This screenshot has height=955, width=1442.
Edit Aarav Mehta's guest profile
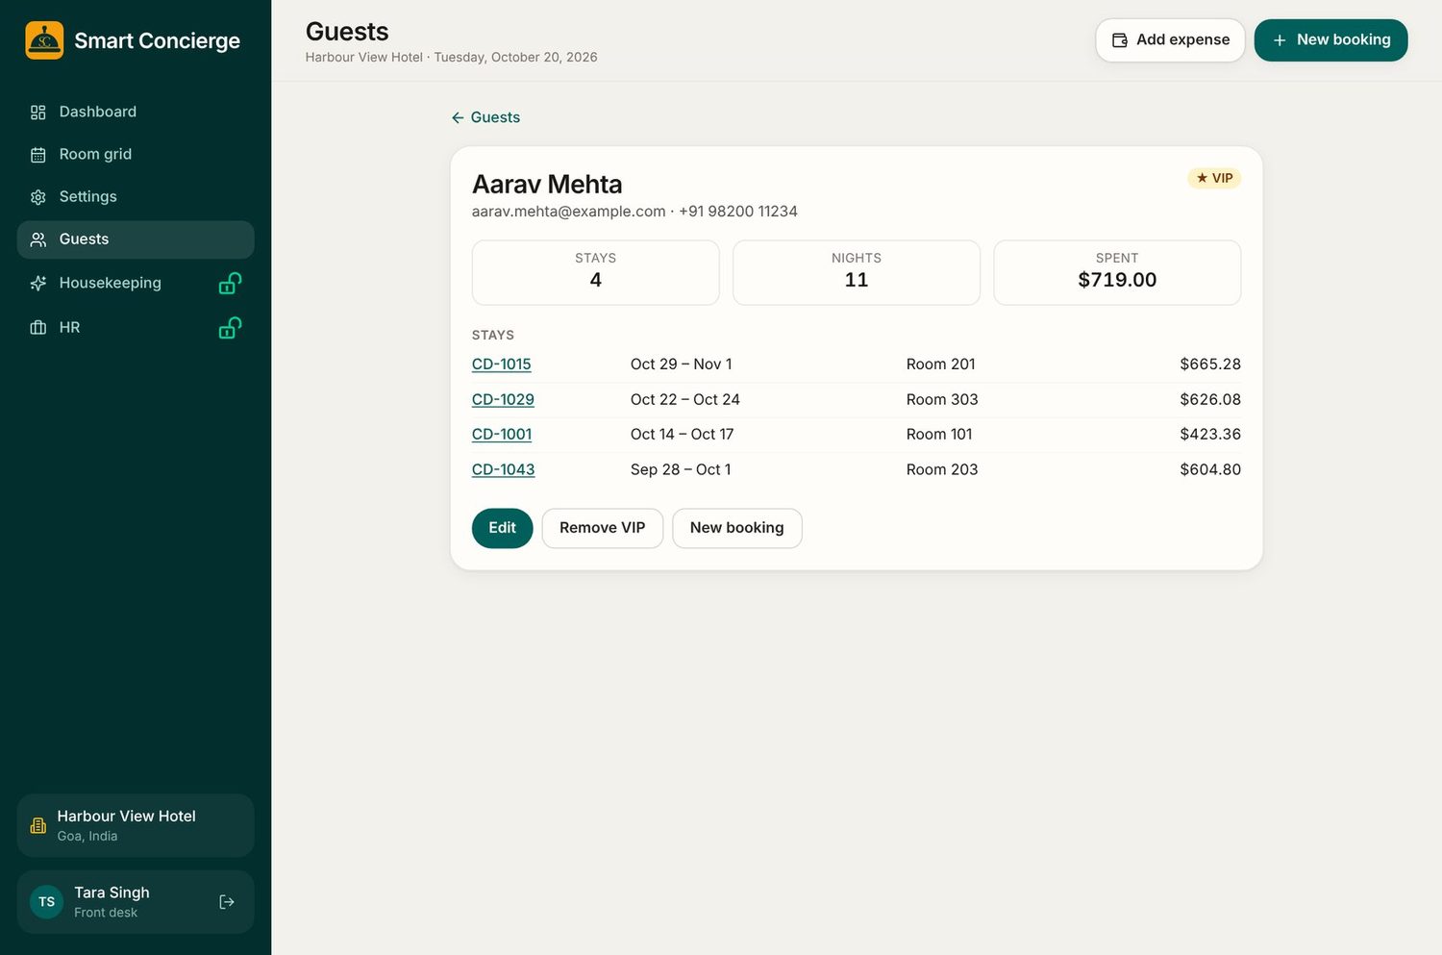point(502,528)
